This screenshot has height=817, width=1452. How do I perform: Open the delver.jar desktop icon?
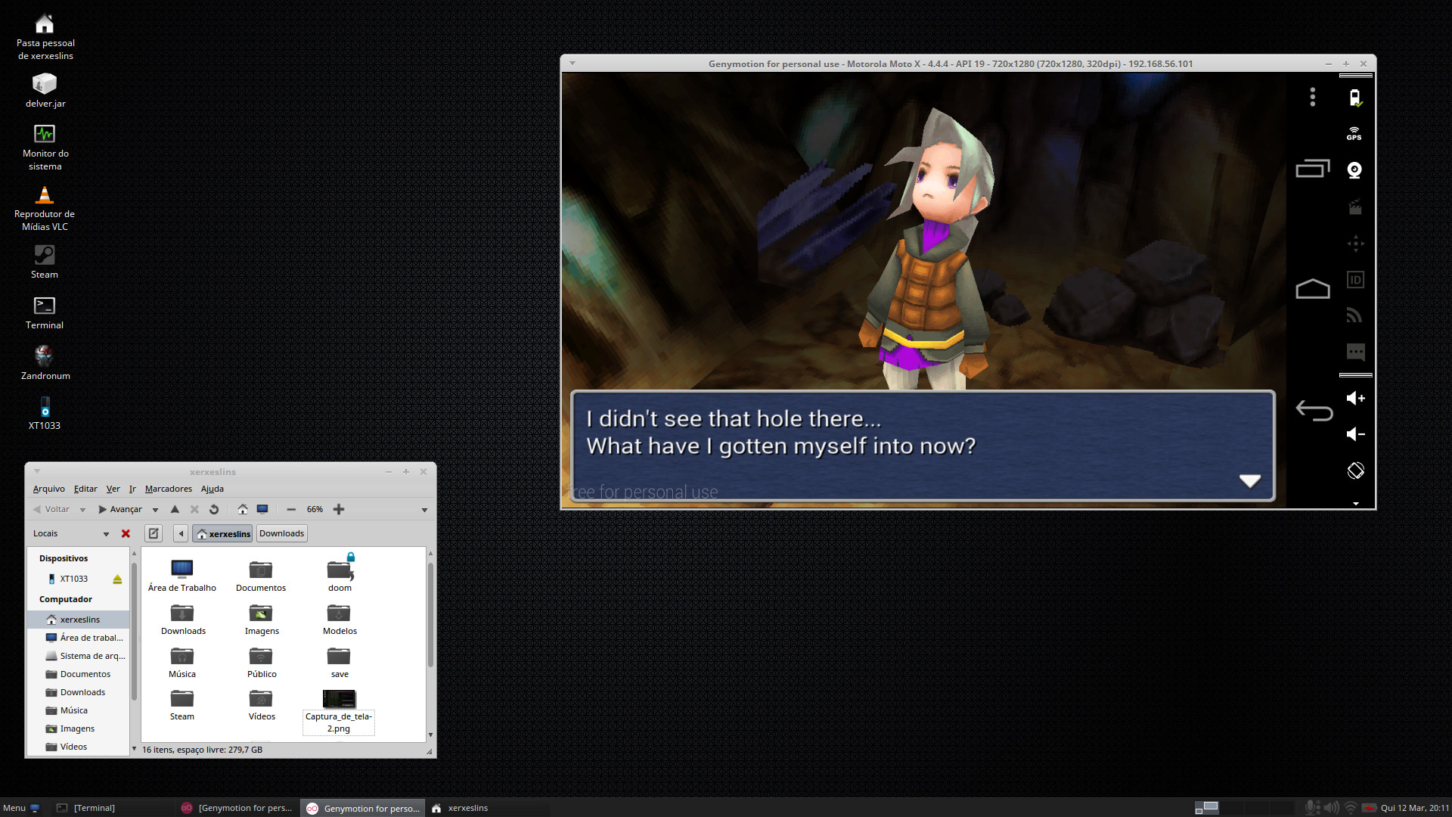45,91
